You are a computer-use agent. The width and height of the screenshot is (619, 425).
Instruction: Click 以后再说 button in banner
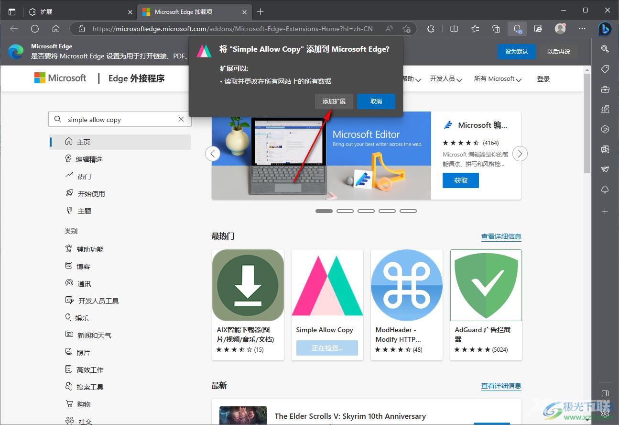(x=559, y=51)
